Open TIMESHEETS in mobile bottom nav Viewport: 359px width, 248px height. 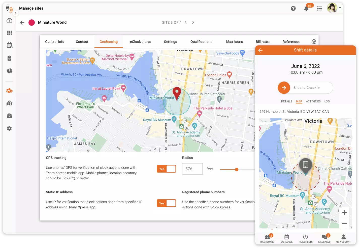[x=305, y=238]
